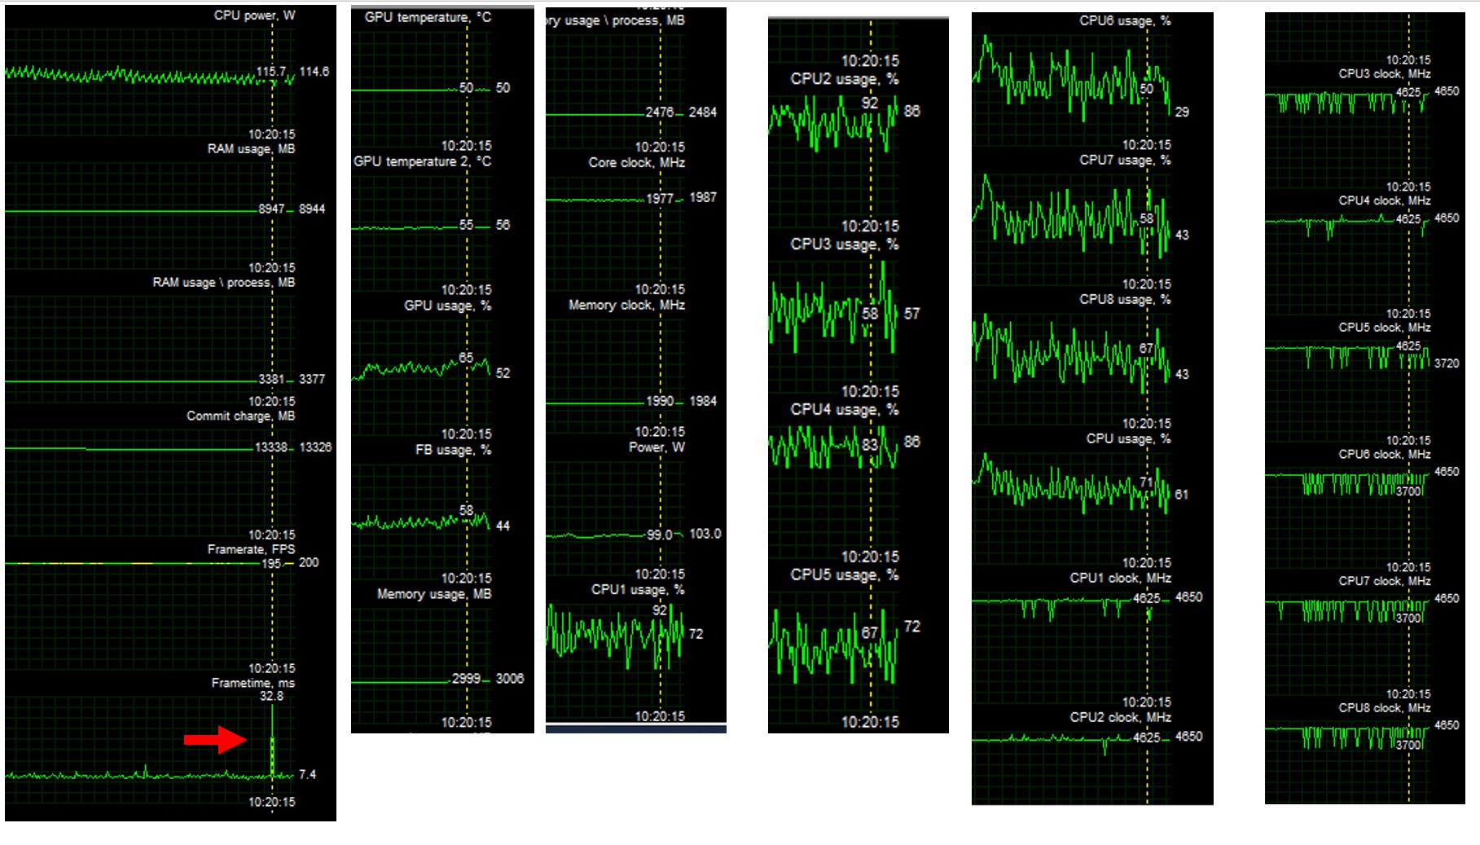Click the 7.4 frametime reading
Image resolution: width=1480 pixels, height=845 pixels.
tap(307, 775)
